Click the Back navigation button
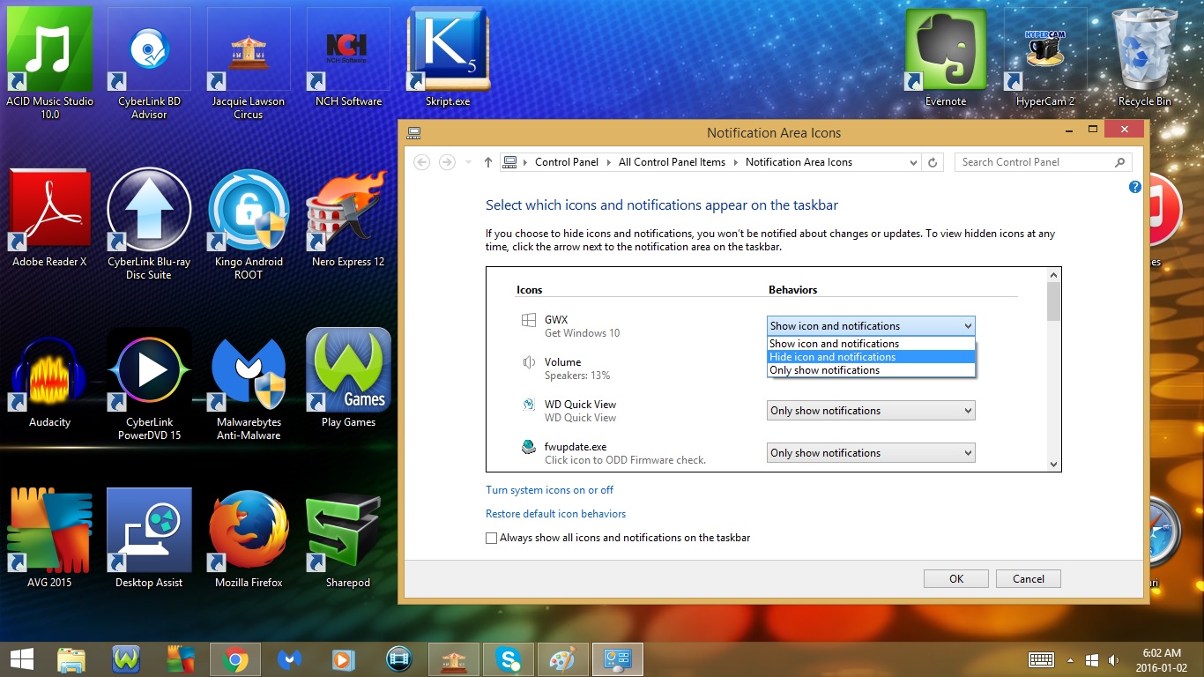Image resolution: width=1204 pixels, height=677 pixels. (422, 162)
